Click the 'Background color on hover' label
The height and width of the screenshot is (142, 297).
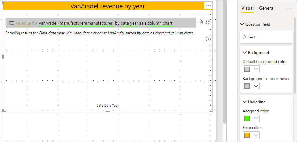pos(266,79)
